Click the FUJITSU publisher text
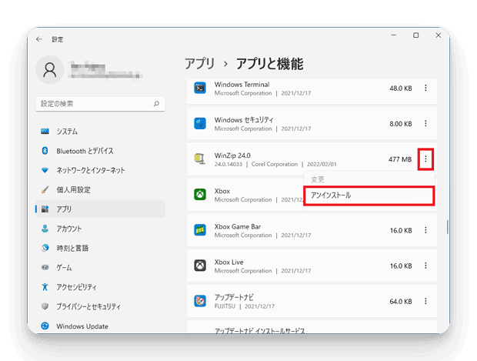Viewport: 477px width, 361px height. (225, 306)
